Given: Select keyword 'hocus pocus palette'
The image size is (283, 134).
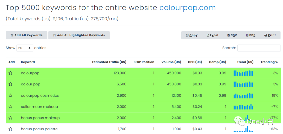Looking at the screenshot, I should [39, 129].
